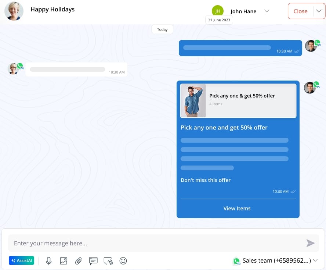
Task: Click the white received message bubble
Action: tap(76, 69)
